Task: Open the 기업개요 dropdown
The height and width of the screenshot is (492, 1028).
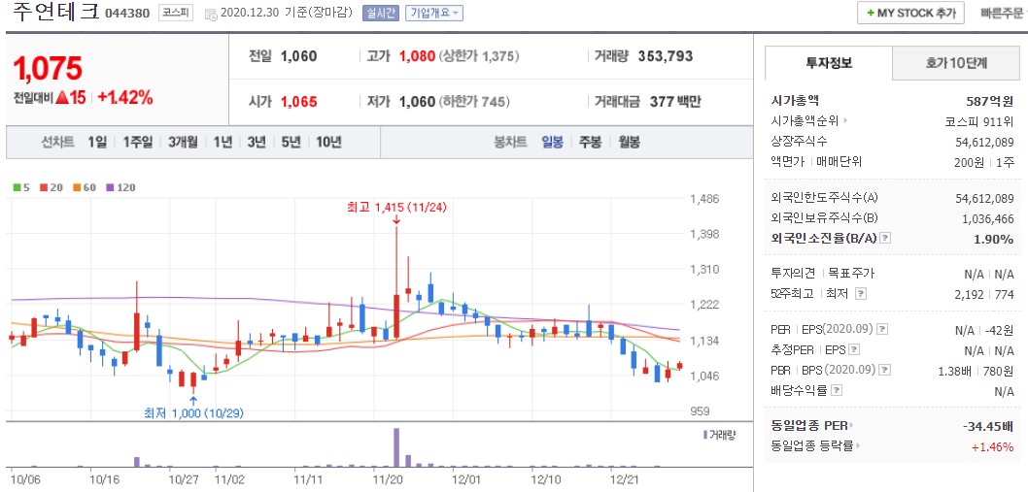Action: coord(434,14)
